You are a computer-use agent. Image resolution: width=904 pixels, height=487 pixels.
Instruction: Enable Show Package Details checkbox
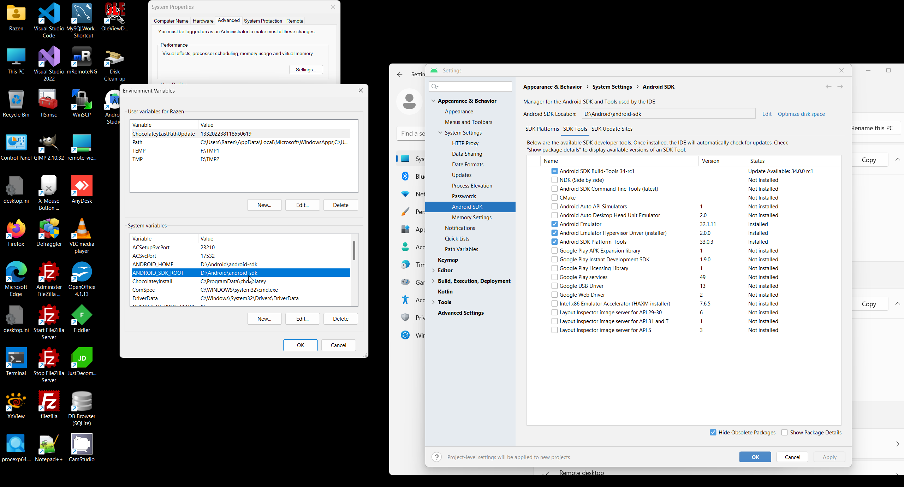(x=784, y=432)
